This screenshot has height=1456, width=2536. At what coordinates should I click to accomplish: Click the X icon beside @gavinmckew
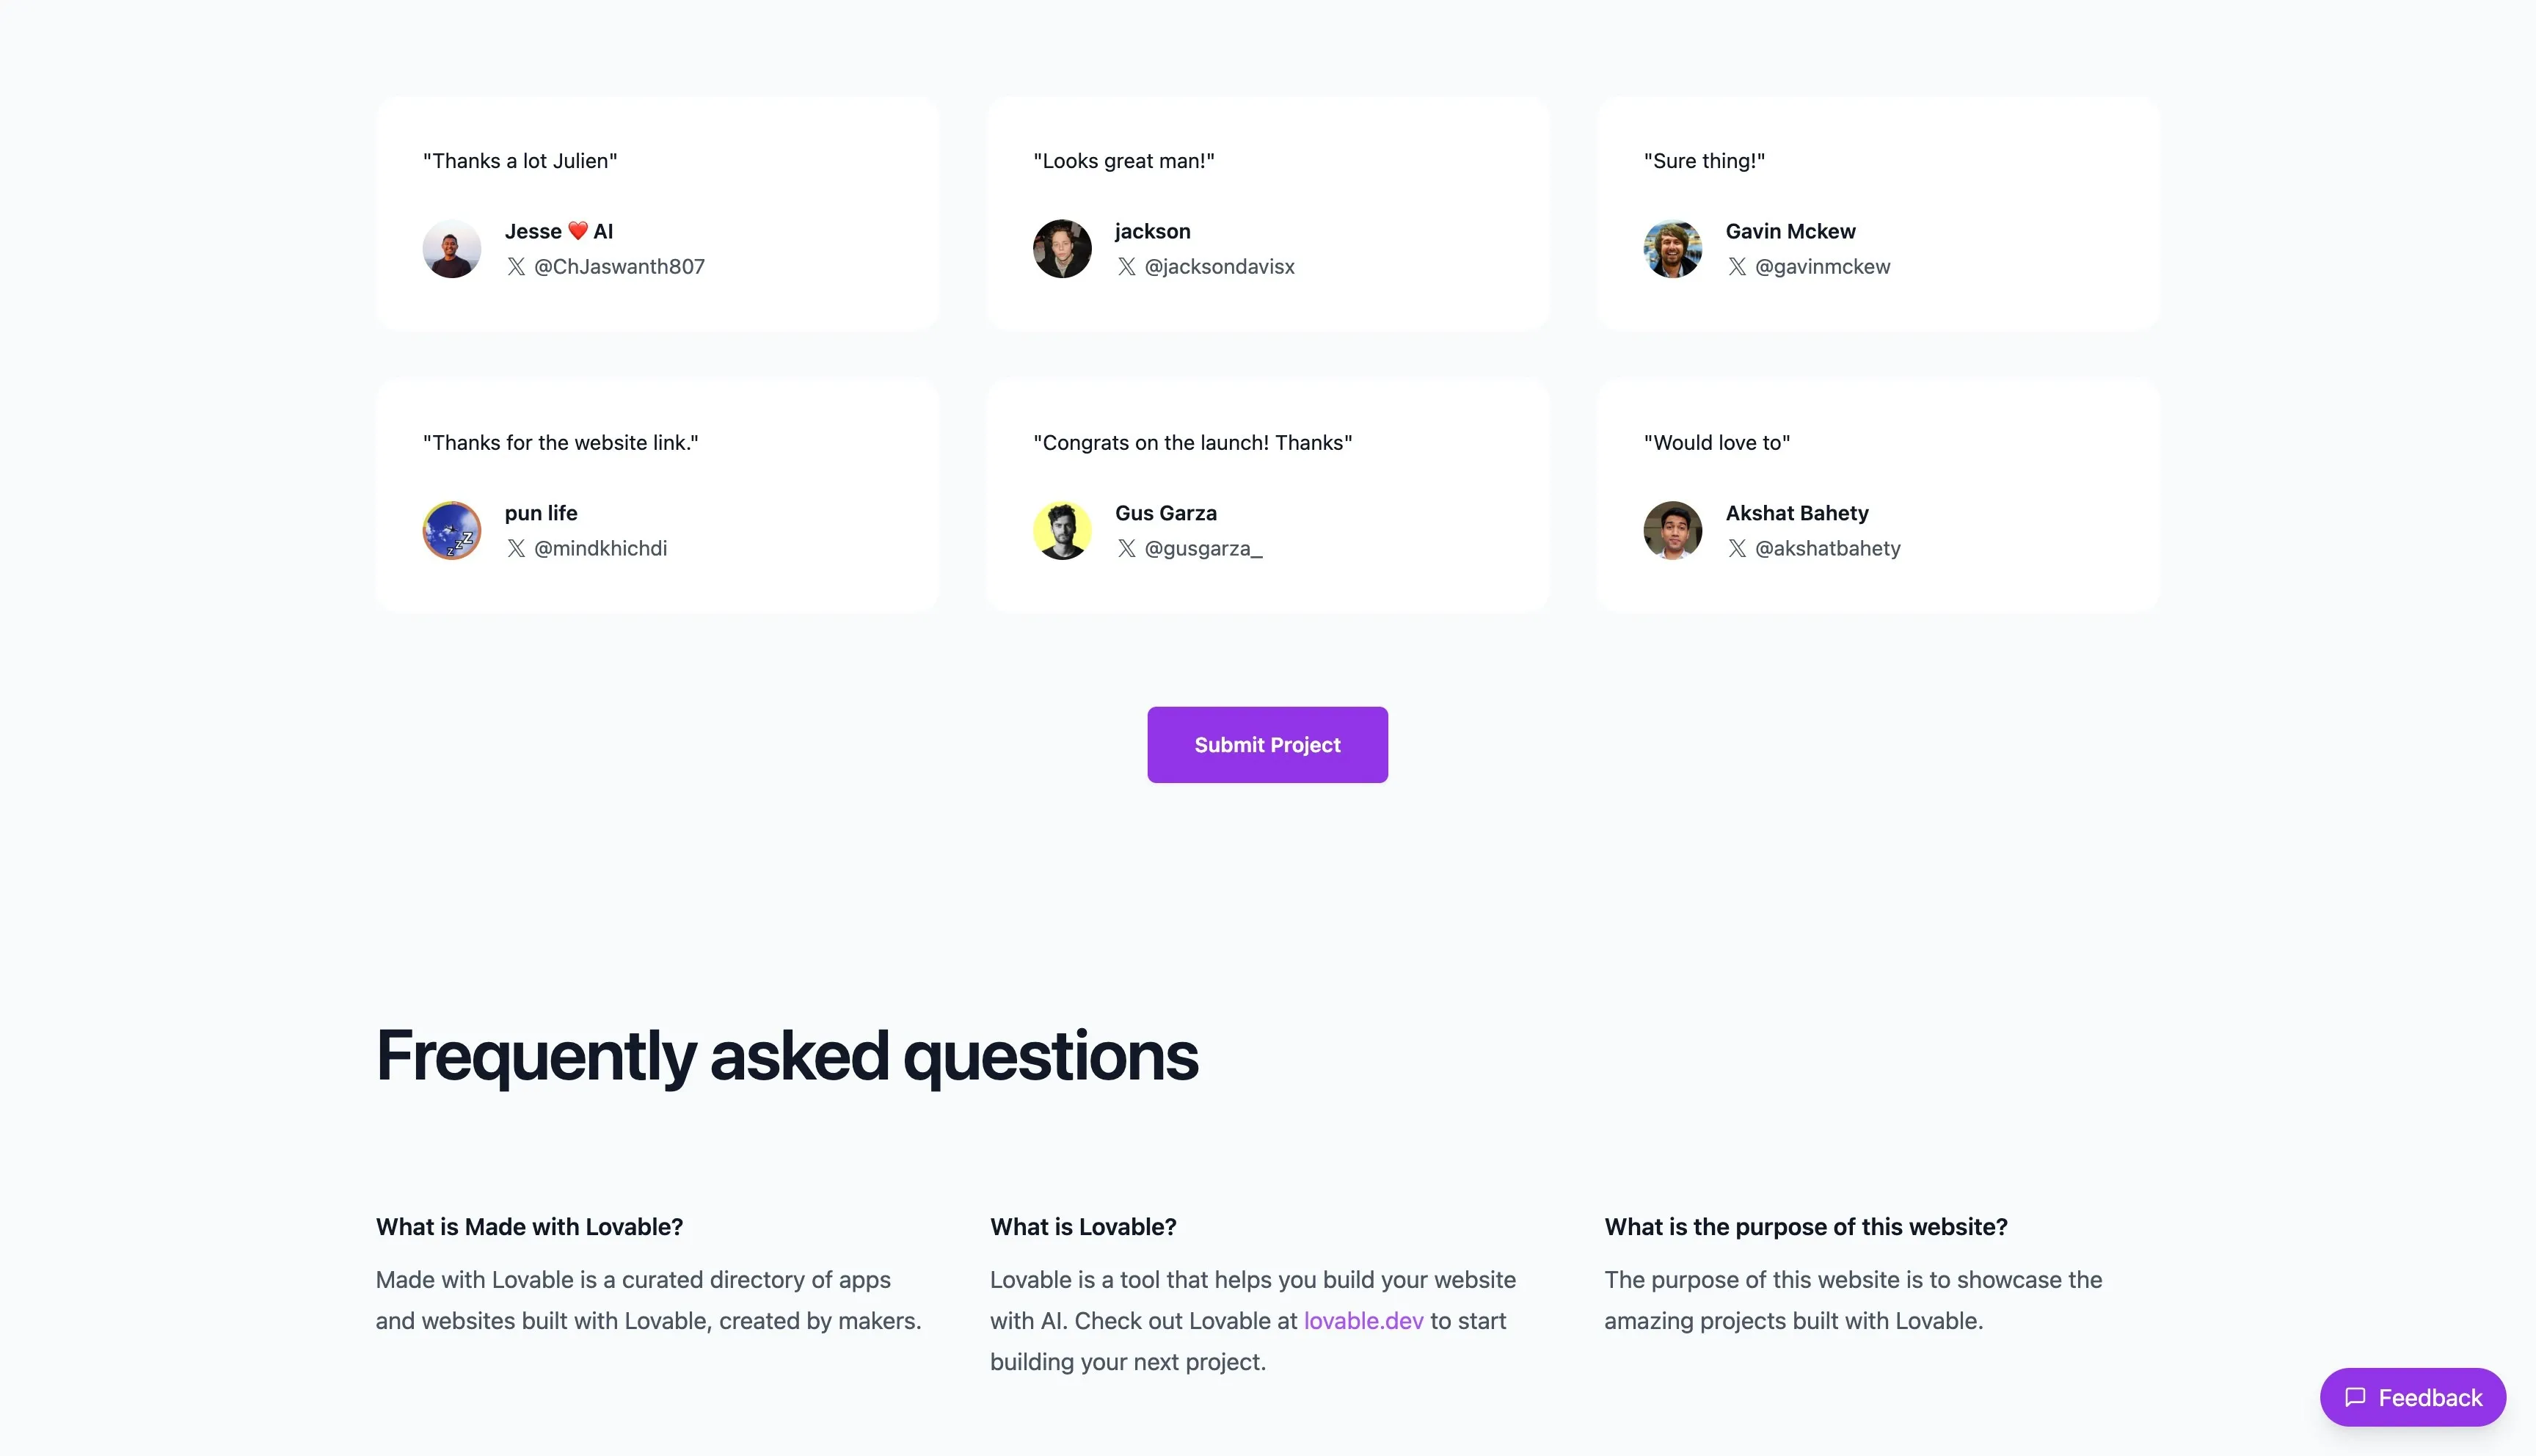pos(1738,267)
